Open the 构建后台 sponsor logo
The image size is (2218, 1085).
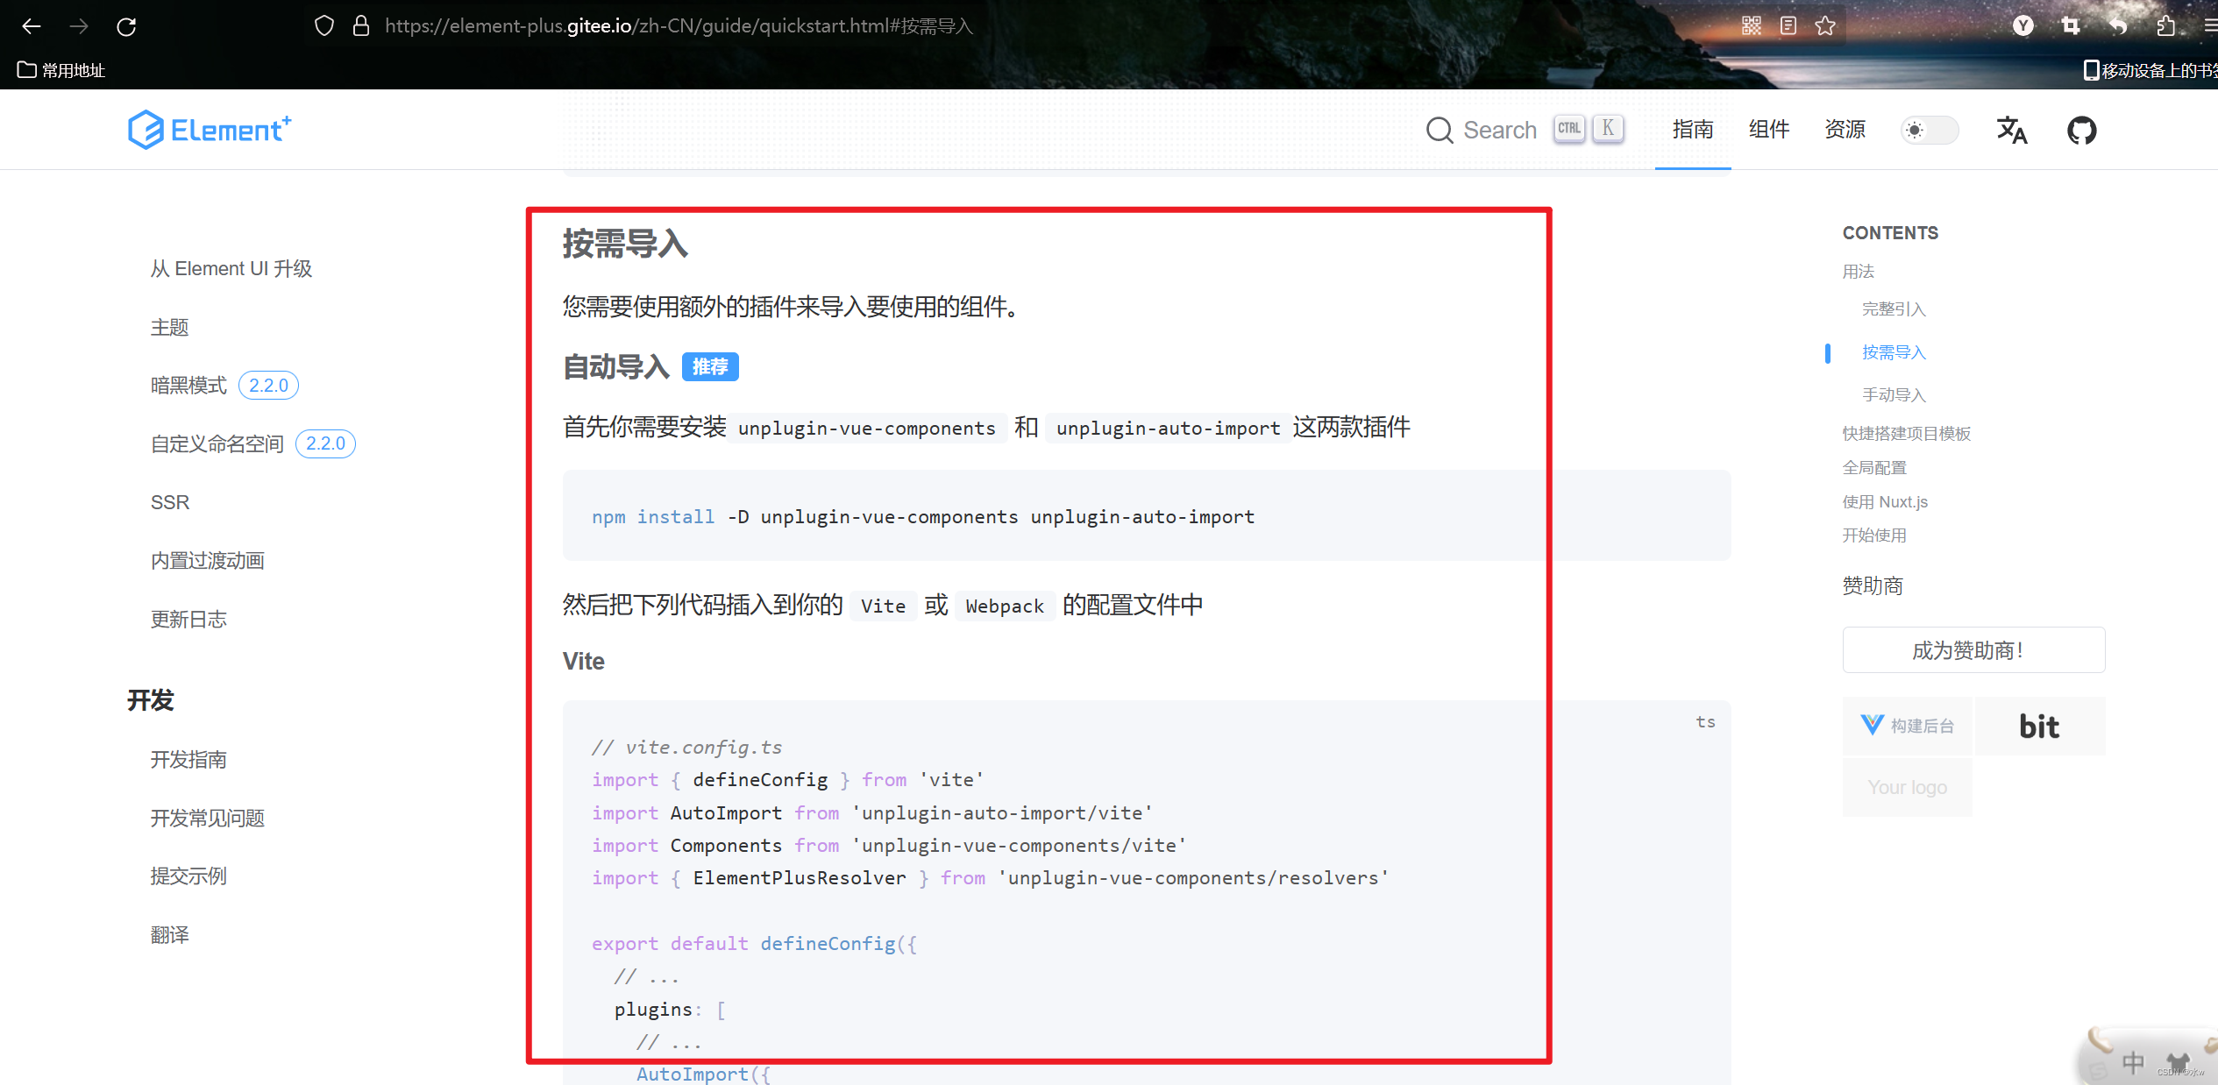1907,726
